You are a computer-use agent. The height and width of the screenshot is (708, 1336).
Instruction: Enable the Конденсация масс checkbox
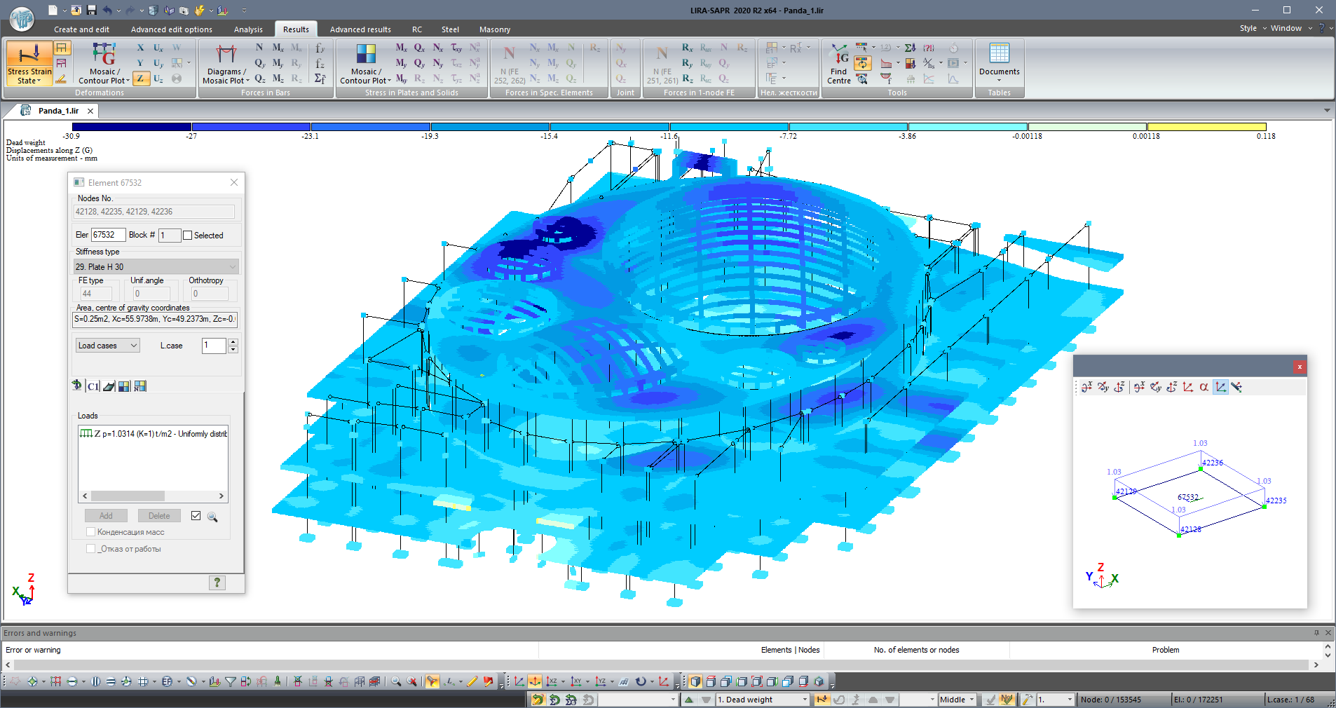[x=90, y=532]
